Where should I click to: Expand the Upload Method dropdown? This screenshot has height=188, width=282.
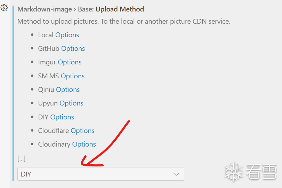click(x=100, y=174)
